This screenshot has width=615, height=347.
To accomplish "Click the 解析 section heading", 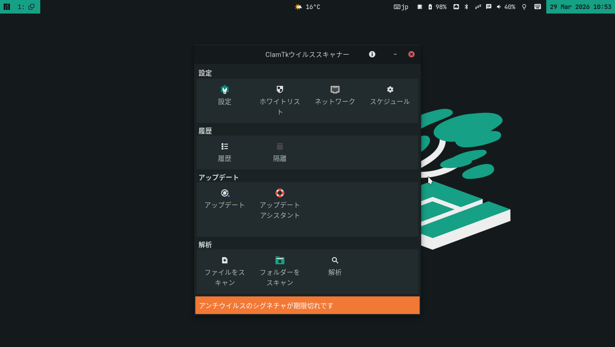I will tap(205, 244).
